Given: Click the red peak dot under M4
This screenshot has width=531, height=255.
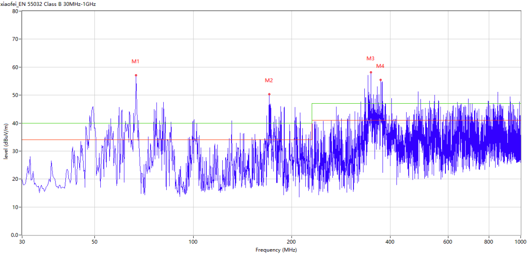Looking at the screenshot, I should click(x=381, y=80).
